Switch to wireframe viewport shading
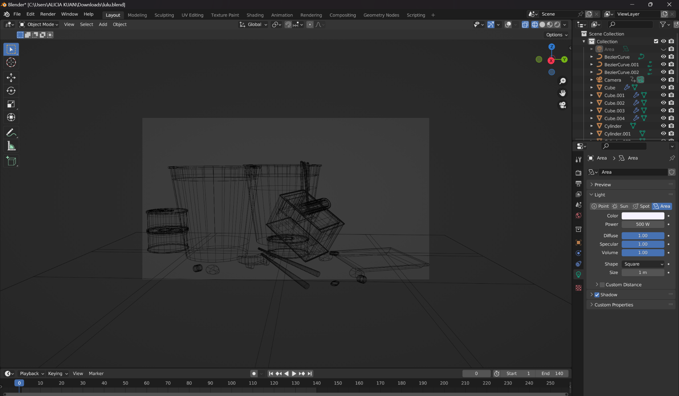 pyautogui.click(x=535, y=25)
